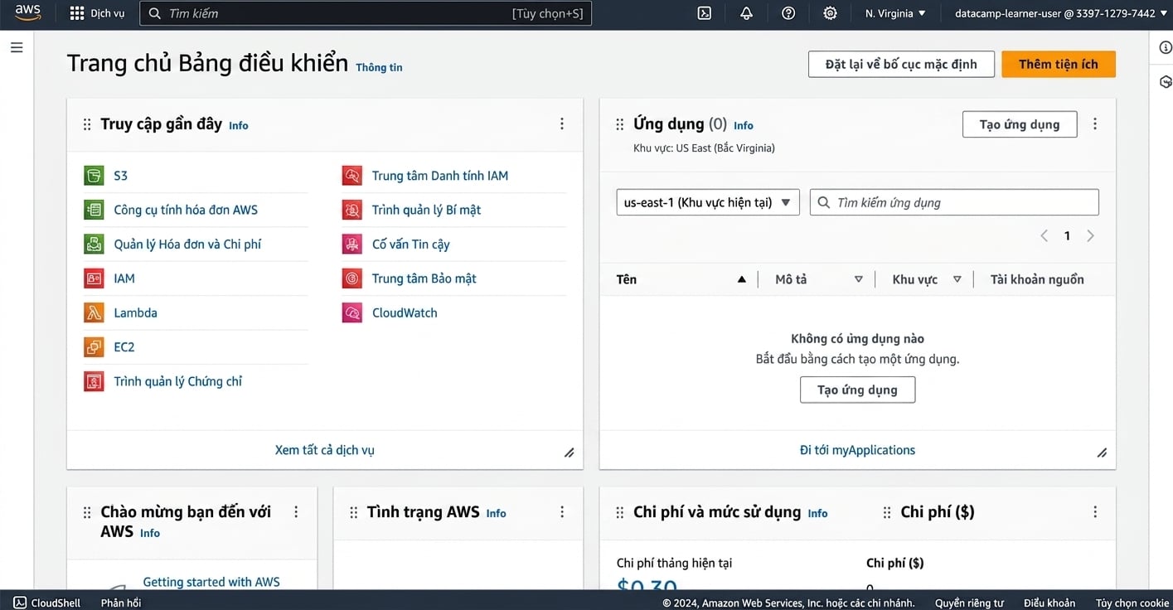This screenshot has width=1173, height=610.
Task: Click the Trình quản lý Chứng chỉ icon
Action: (x=94, y=381)
